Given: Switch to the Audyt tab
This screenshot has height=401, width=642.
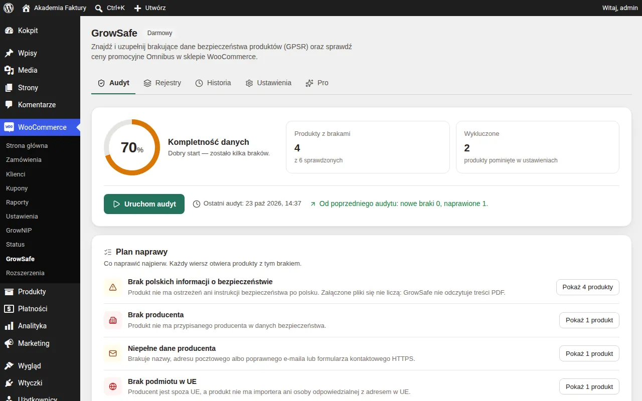Looking at the screenshot, I should click(x=113, y=83).
